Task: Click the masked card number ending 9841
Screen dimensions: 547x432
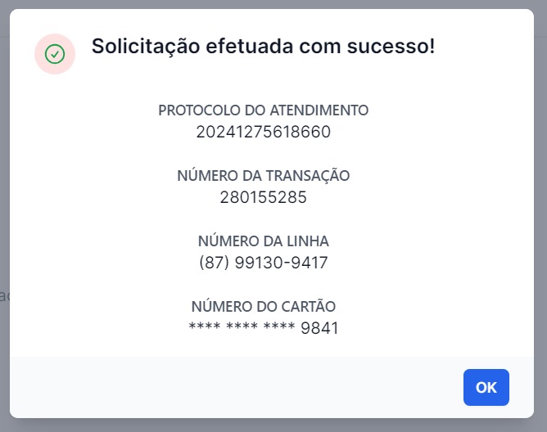Action: click(263, 328)
